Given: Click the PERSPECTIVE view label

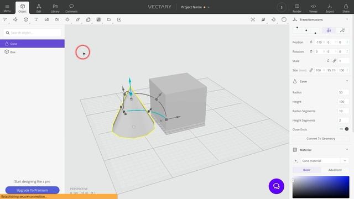Looking at the screenshot, I should pyautogui.click(x=79, y=188).
